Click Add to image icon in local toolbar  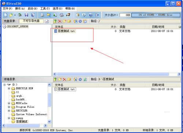(x=75, y=79)
